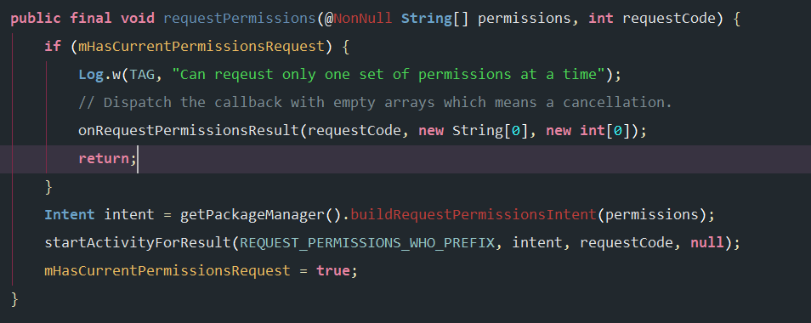
Task: Click the public keyword in the method signature
Action: click(36, 19)
